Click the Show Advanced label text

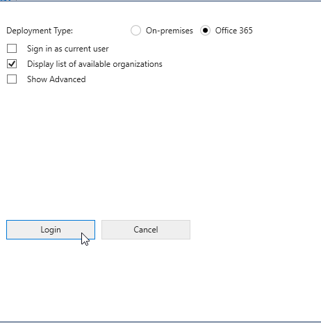click(56, 79)
